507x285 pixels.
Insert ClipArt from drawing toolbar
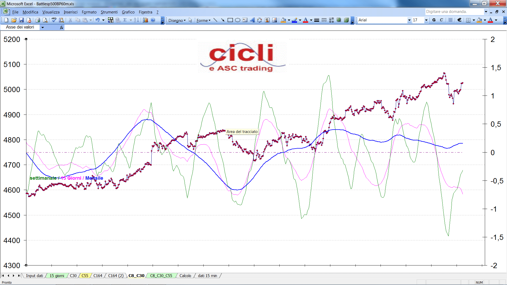pos(267,20)
